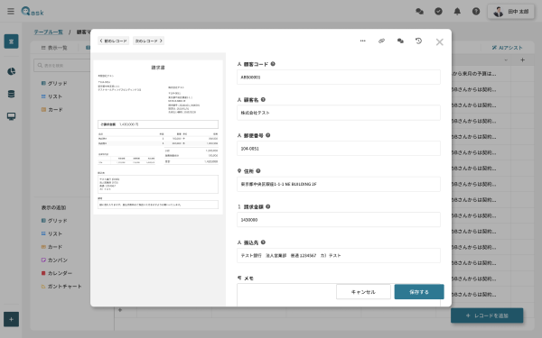The height and width of the screenshot is (338, 542).
Task: Click the plus column-add icon in table header
Action: pyautogui.click(x=523, y=60)
